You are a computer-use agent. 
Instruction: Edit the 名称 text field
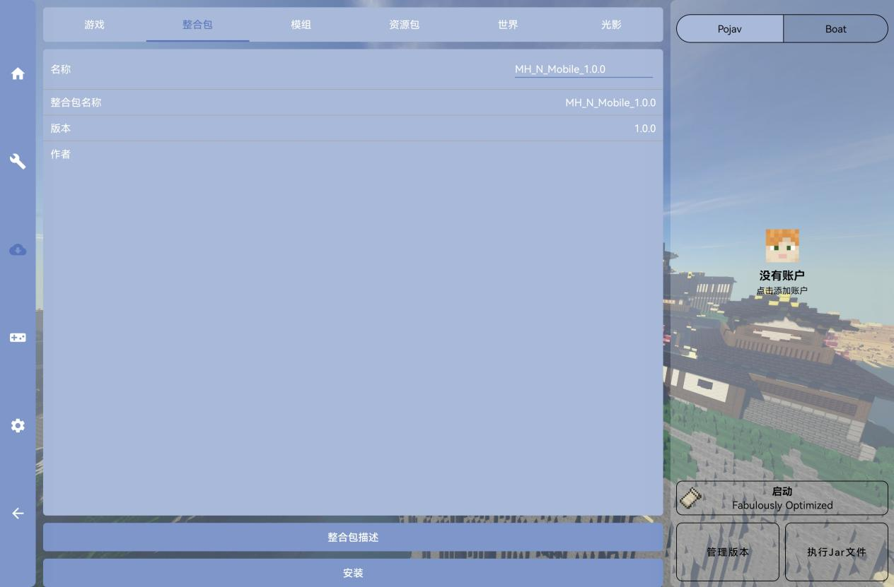[x=583, y=69]
